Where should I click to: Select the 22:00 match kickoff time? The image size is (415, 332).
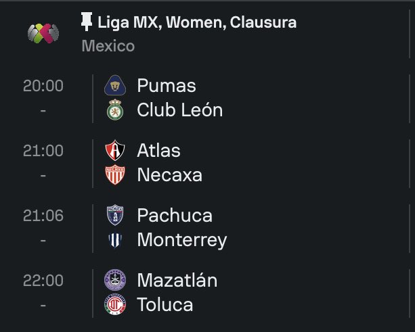43,280
